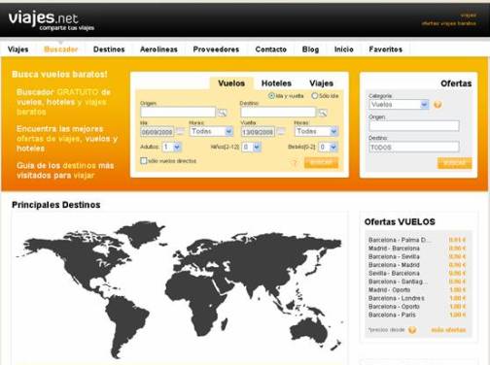Open the Niños (2-12) count dropdown
Image resolution: width=490 pixels, height=365 pixels.
[252, 148]
